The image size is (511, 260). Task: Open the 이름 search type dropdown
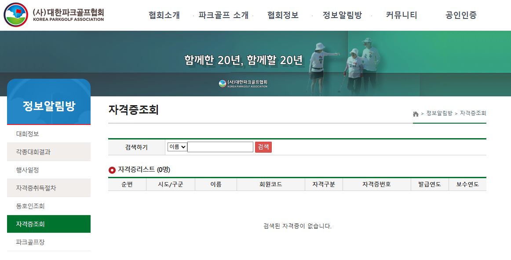[177, 147]
